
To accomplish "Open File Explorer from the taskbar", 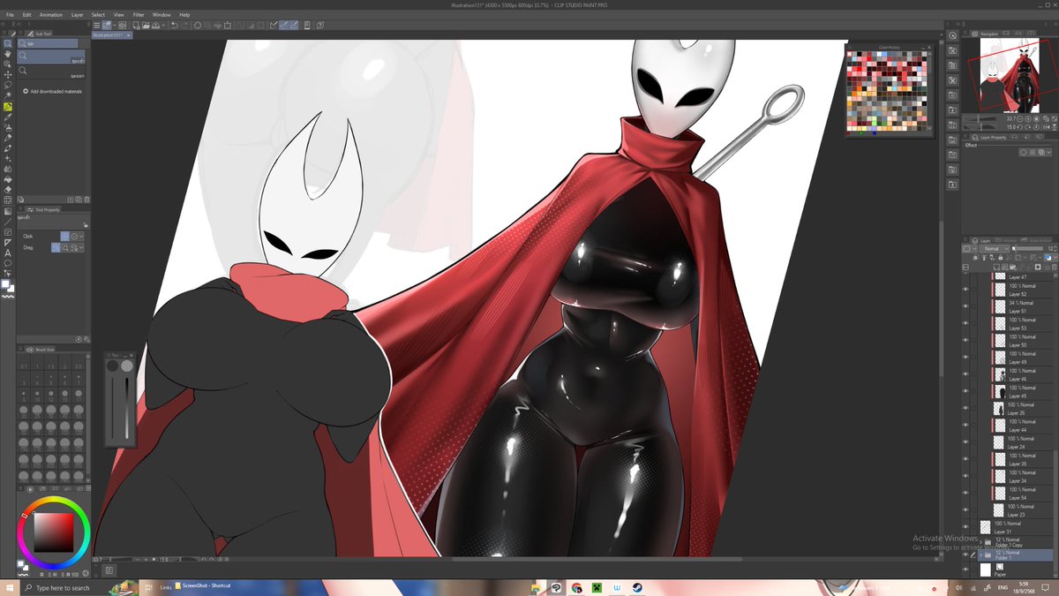I will (x=537, y=587).
